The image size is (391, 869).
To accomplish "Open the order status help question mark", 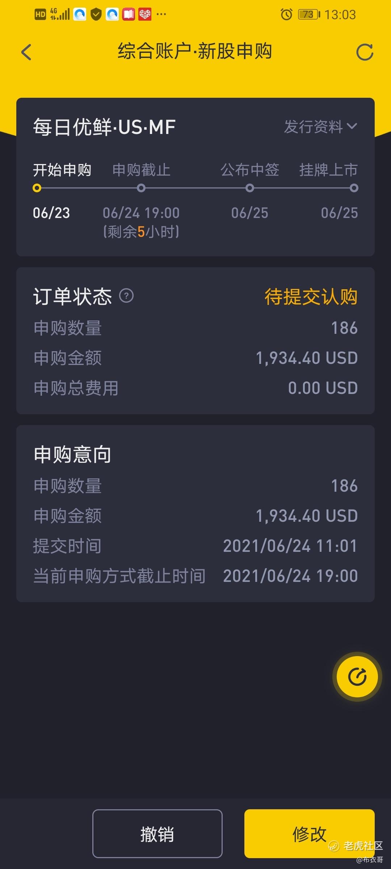I will (126, 296).
